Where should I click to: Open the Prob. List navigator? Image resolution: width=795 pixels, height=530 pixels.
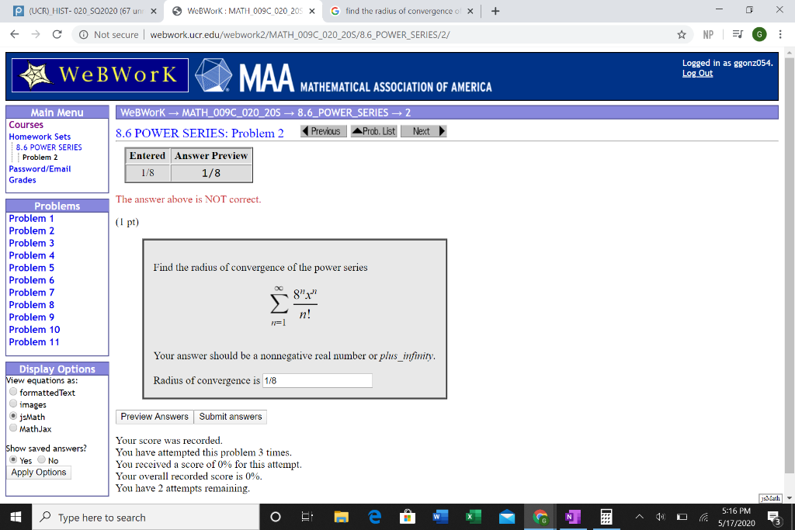(x=375, y=130)
